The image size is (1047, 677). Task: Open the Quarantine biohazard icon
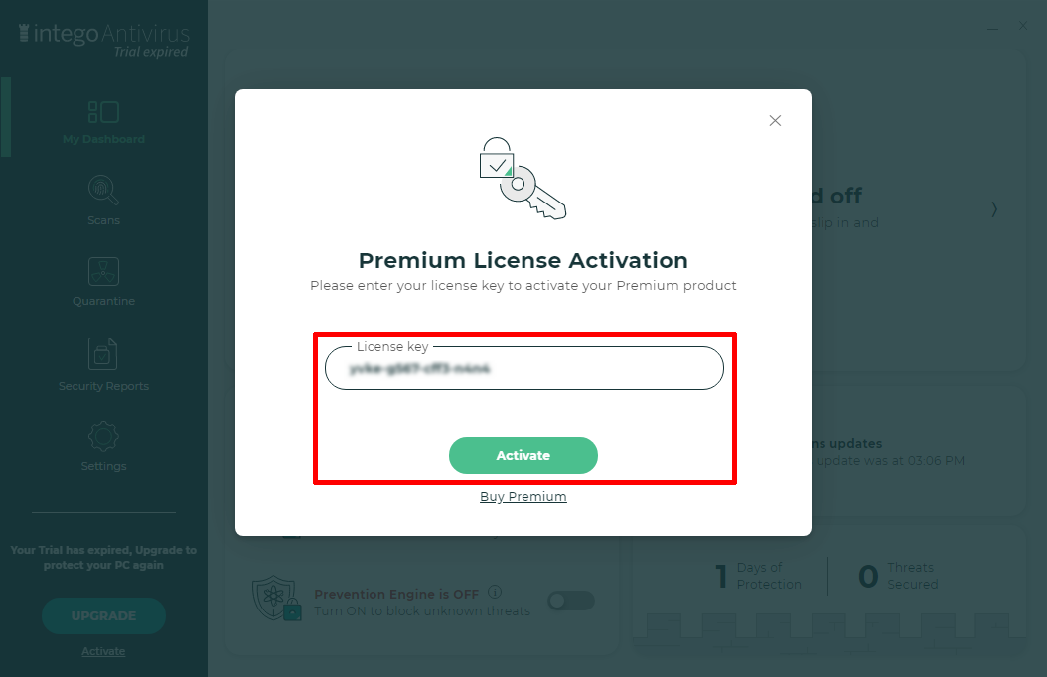click(x=103, y=270)
